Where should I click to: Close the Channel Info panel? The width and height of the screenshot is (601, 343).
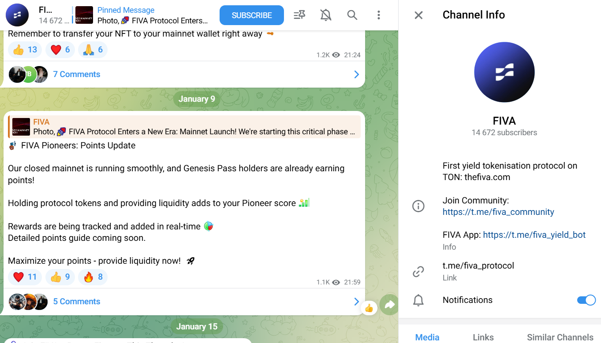click(x=418, y=15)
